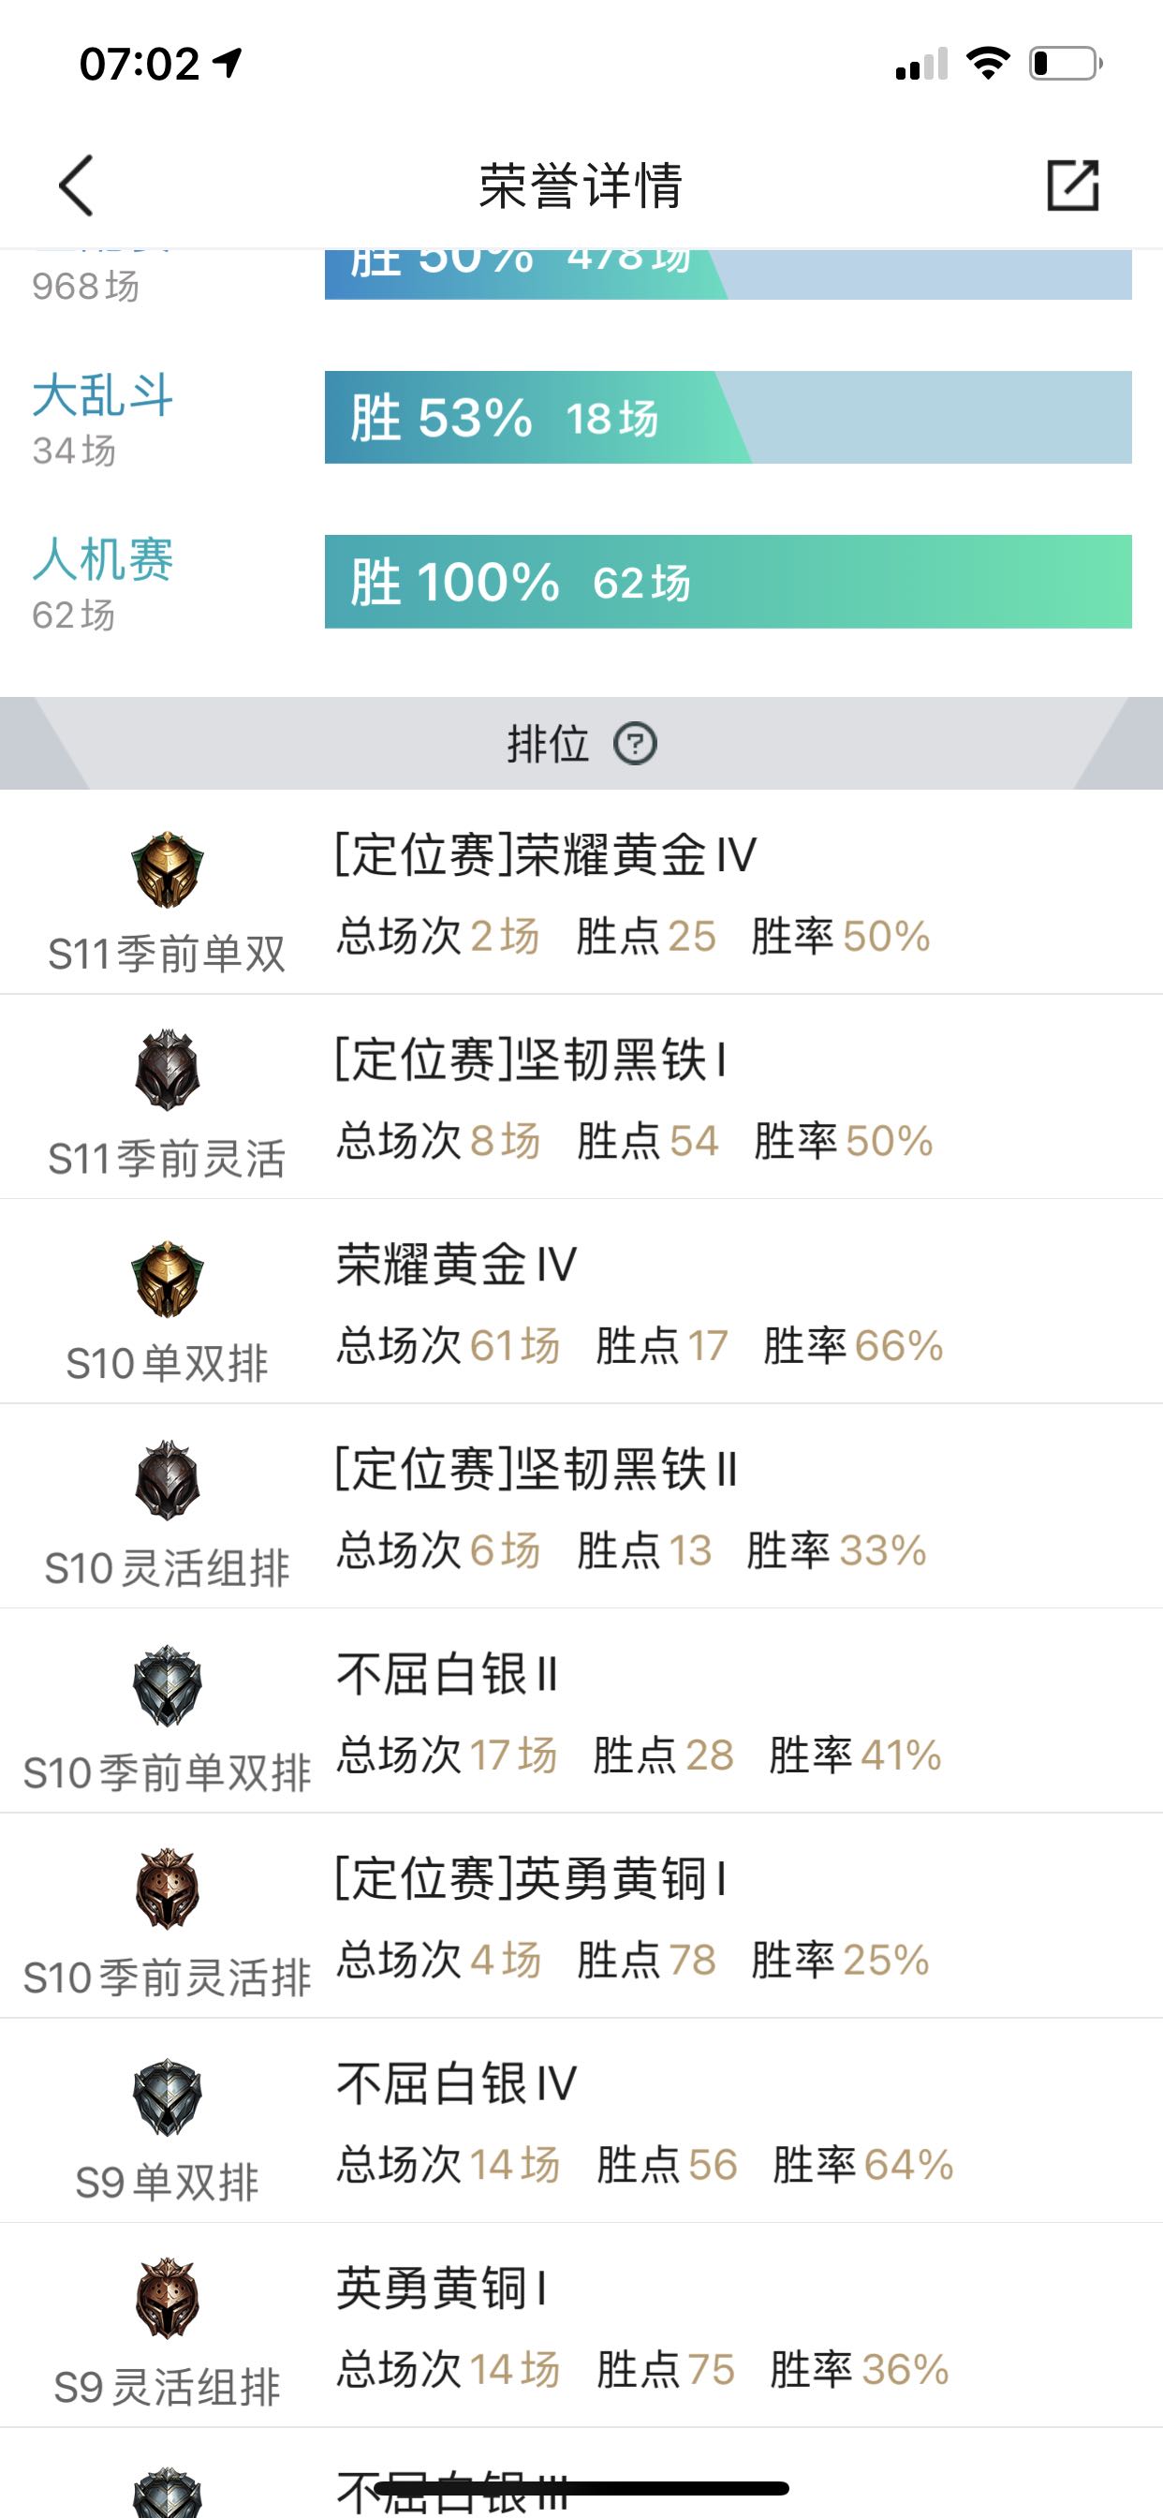
Task: Tap the iron rank badge for S10灵活组排
Action: pos(167,1480)
